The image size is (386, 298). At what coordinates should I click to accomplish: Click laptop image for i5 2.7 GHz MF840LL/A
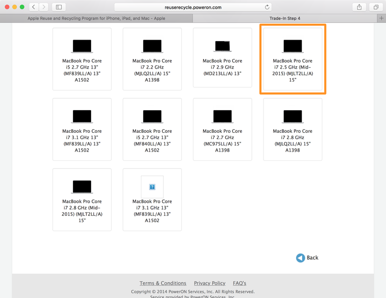pyautogui.click(x=152, y=116)
